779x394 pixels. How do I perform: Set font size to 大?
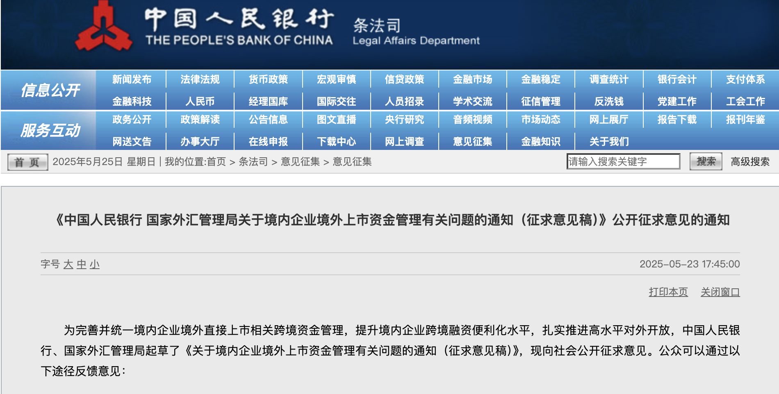tap(68, 264)
